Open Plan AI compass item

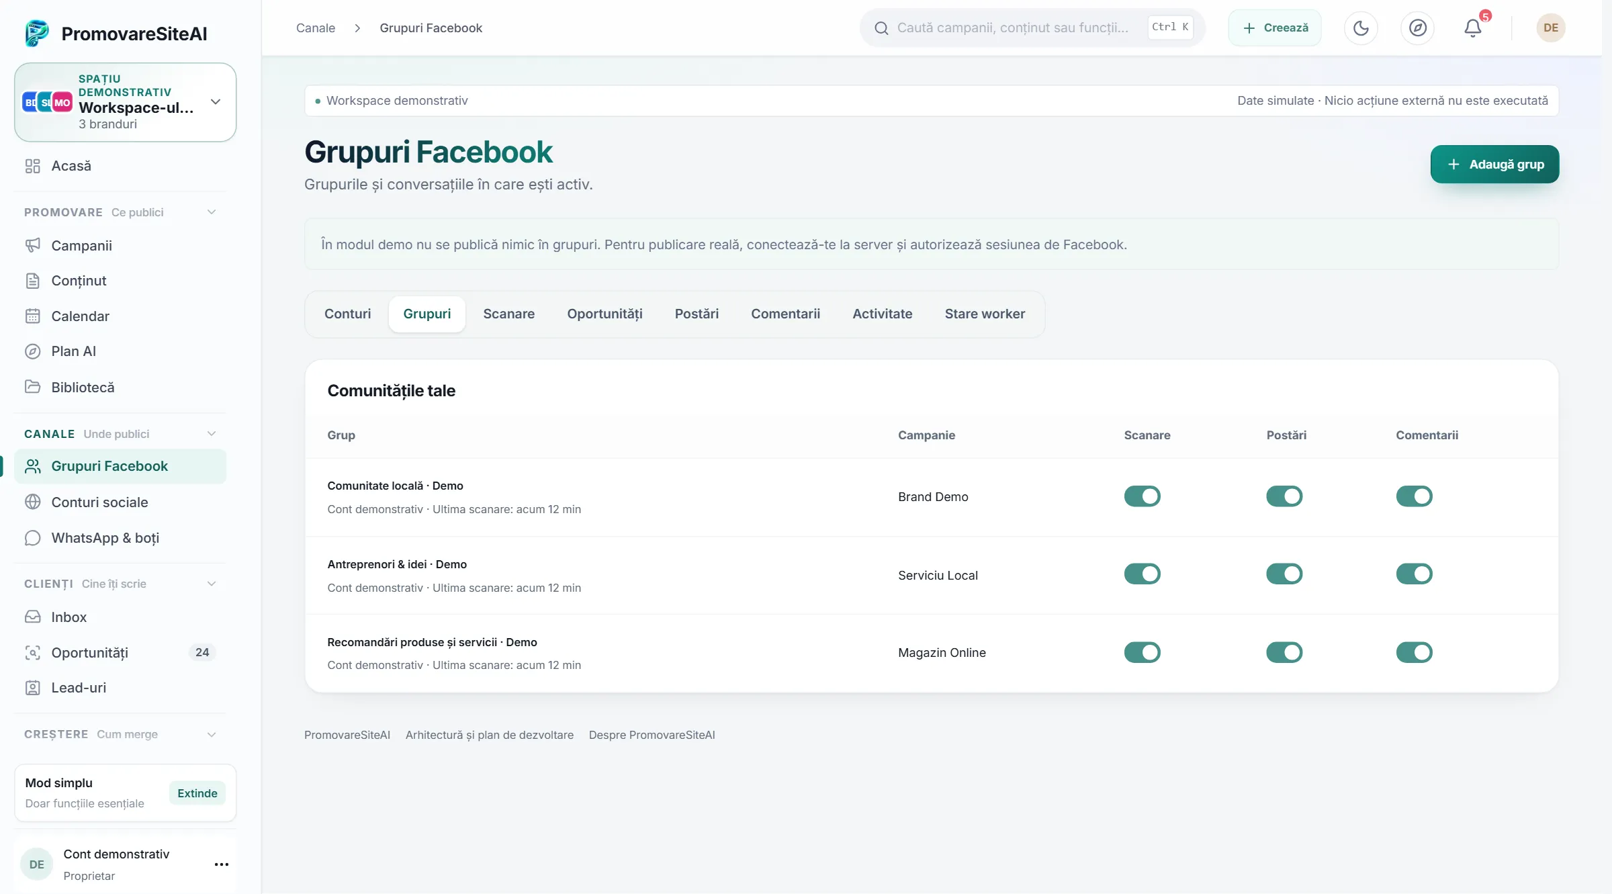tap(120, 351)
